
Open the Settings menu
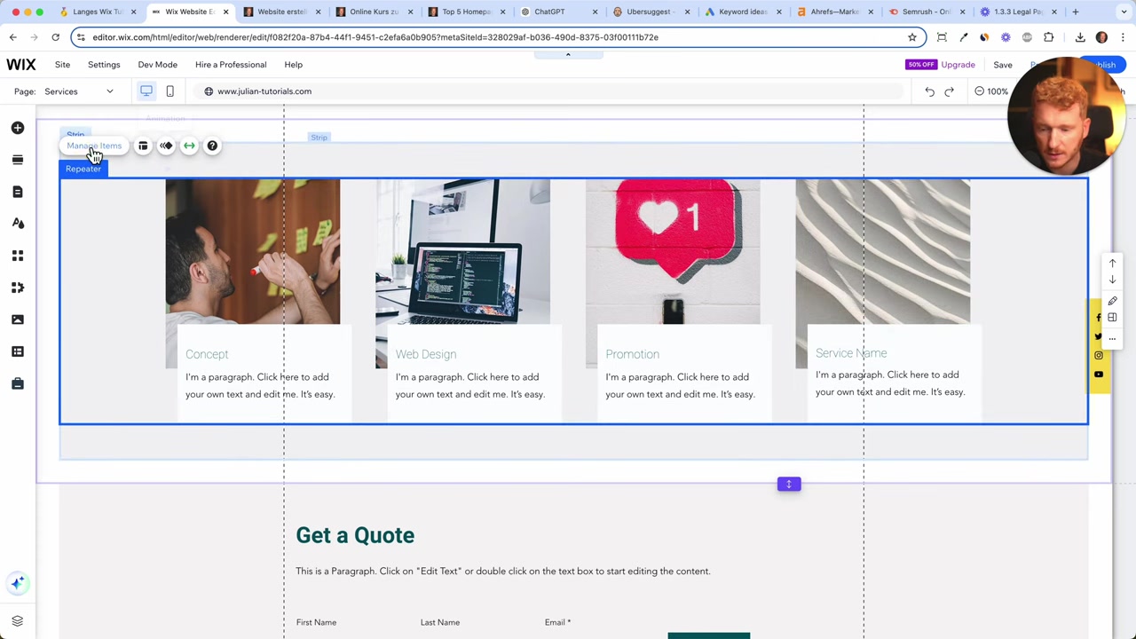104,65
